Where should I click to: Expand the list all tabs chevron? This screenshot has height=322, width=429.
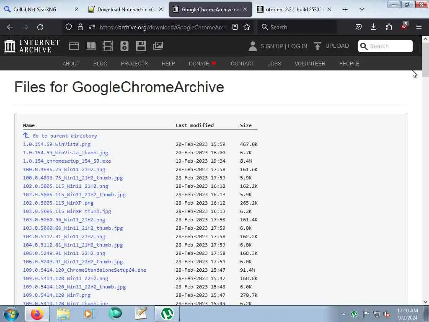pyautogui.click(x=362, y=9)
